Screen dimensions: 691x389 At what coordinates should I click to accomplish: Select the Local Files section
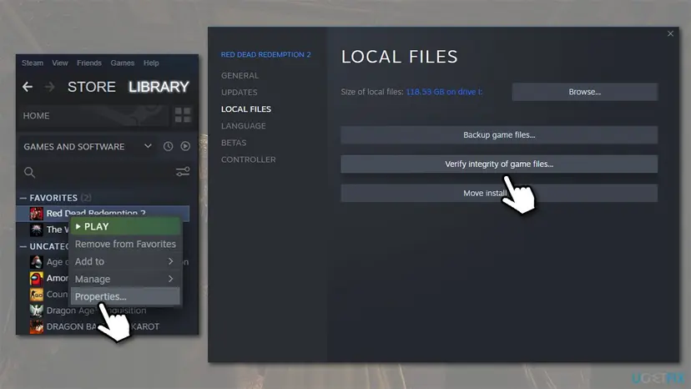coord(246,109)
